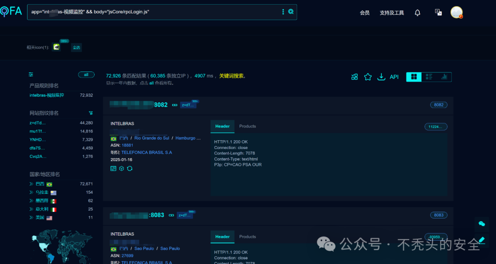The height and width of the screenshot is (264, 496).
Task: Expand the 巴西 country entry
Action: [31, 184]
